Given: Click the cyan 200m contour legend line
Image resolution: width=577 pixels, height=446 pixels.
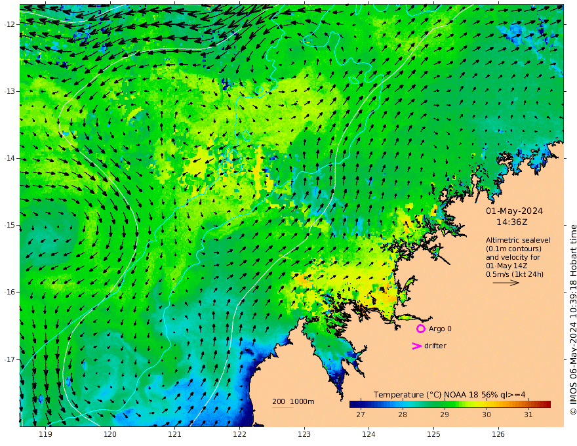Looking at the screenshot, I should [283, 407].
